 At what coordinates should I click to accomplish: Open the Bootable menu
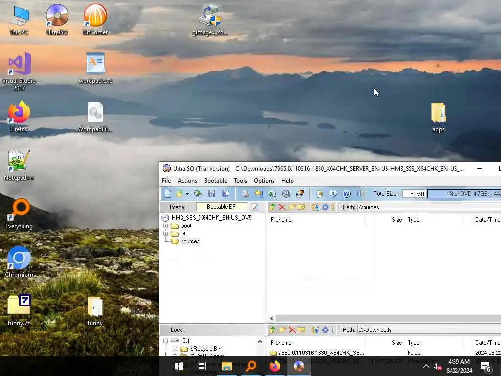click(x=216, y=181)
